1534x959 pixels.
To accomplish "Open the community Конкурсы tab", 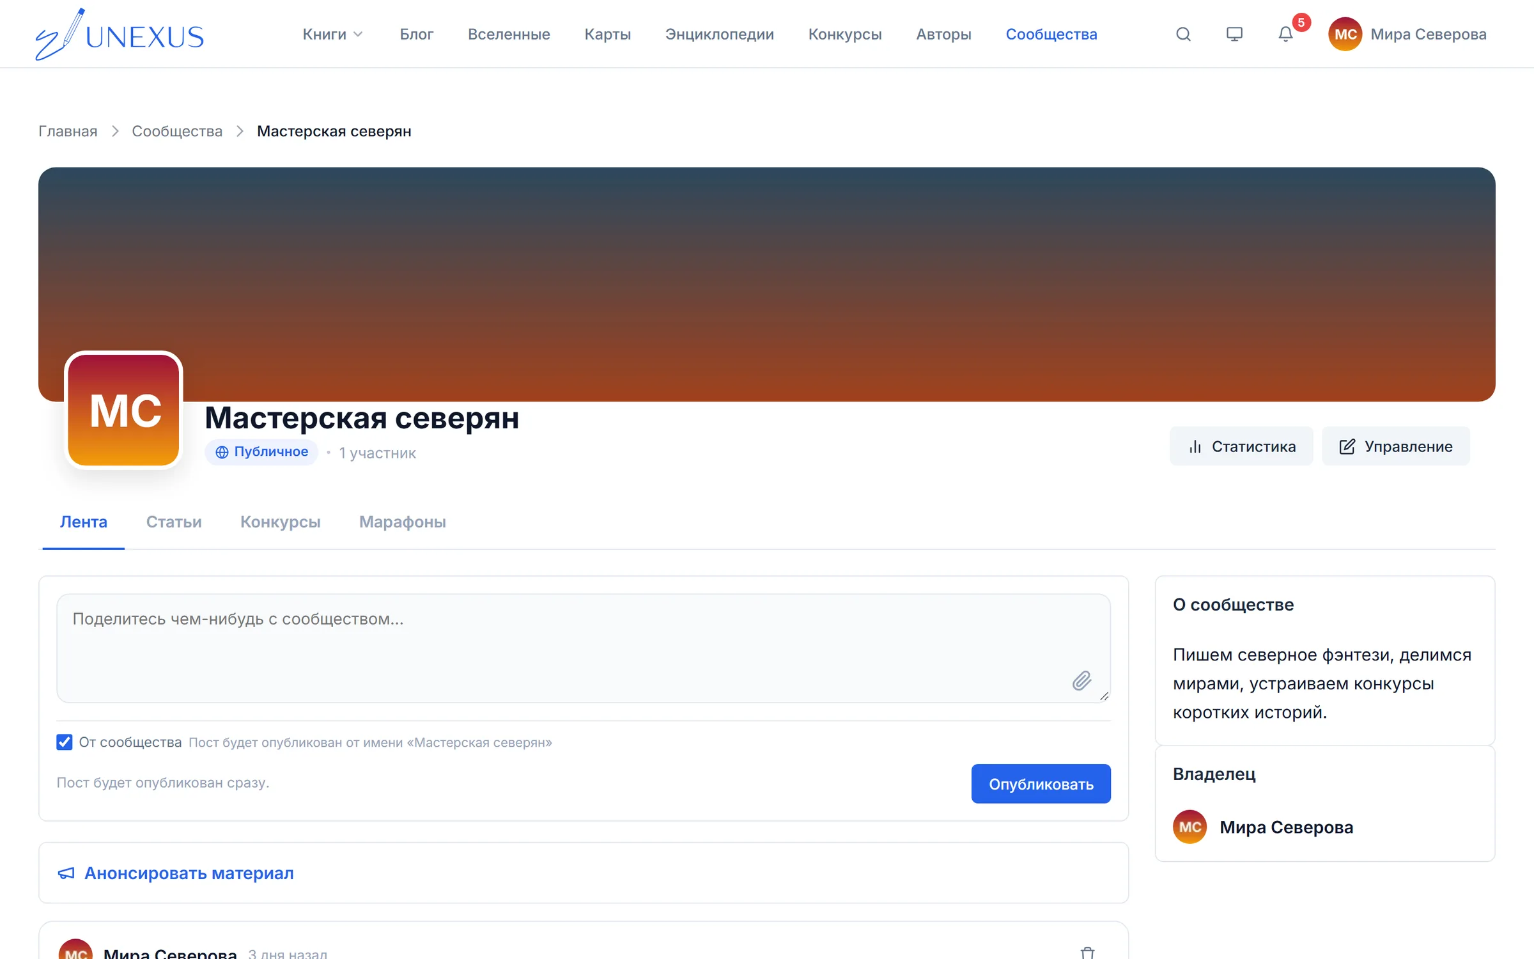I will [x=281, y=522].
